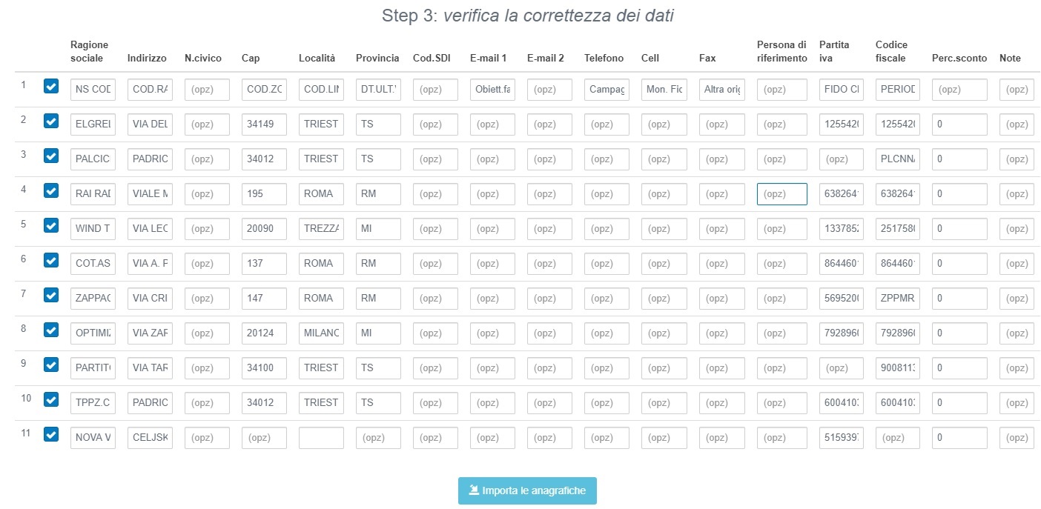Select the Provincia field showing MI on row 5
The width and height of the screenshot is (1041, 509).
coord(377,228)
